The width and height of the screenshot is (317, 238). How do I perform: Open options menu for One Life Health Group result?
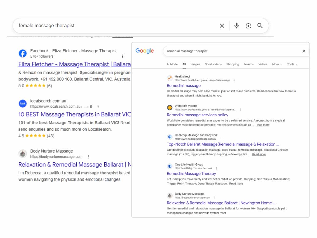coord(216,168)
